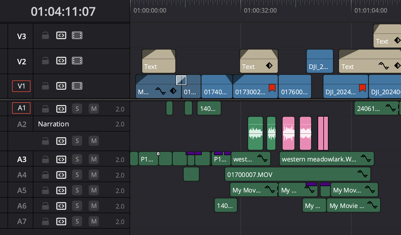Click the red marker on DJI_2024 clip
Viewport: 401px width, 235px height.
pos(362,88)
